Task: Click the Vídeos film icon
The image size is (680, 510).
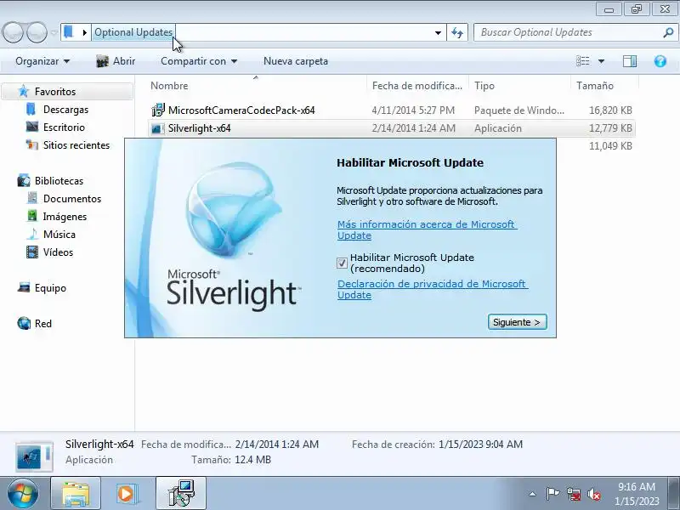Action: [32, 252]
